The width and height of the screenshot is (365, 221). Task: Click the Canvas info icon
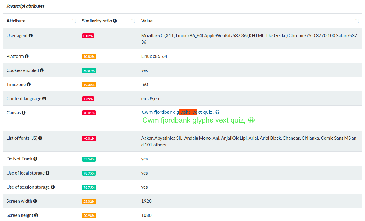[24, 112]
